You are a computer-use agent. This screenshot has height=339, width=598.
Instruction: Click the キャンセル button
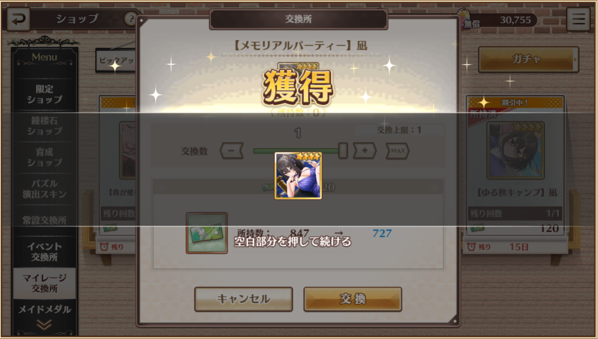point(243,299)
